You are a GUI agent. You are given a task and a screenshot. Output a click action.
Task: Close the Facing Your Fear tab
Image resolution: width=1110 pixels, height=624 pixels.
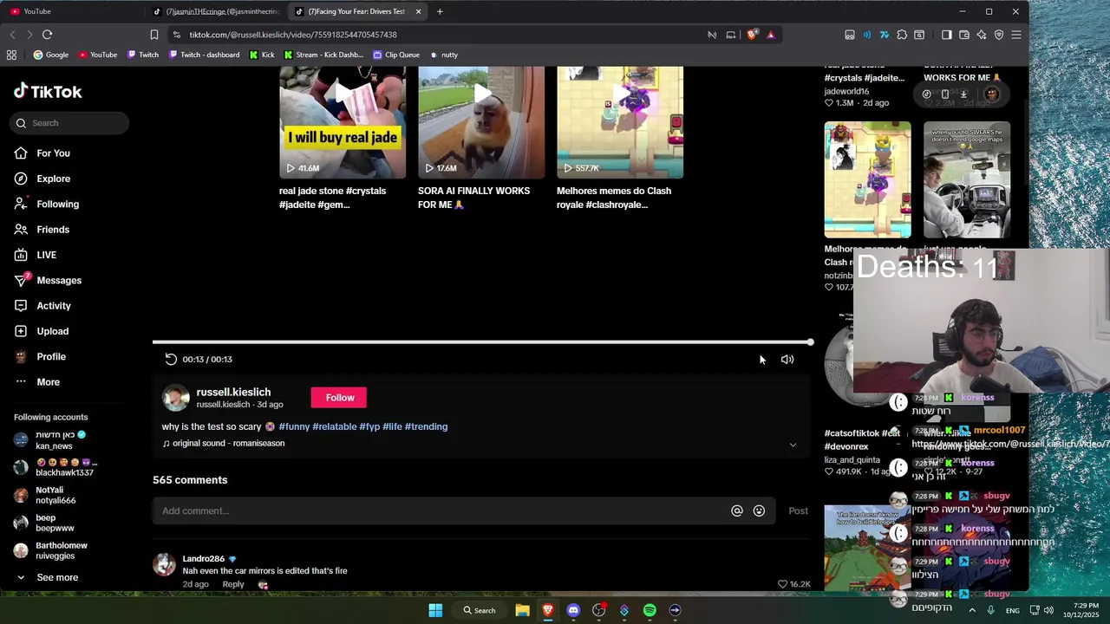point(419,11)
